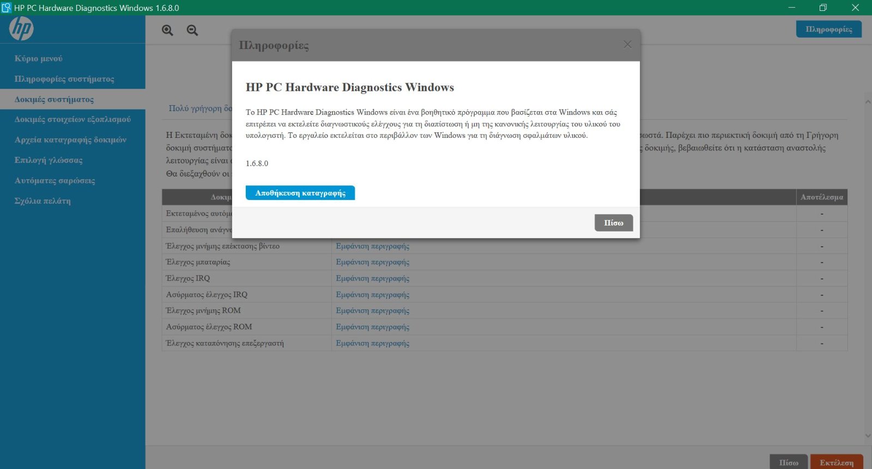Show description for Έλεγχος μνήμης επέκτασης βίντεο
This screenshot has width=872, height=469.
click(373, 246)
